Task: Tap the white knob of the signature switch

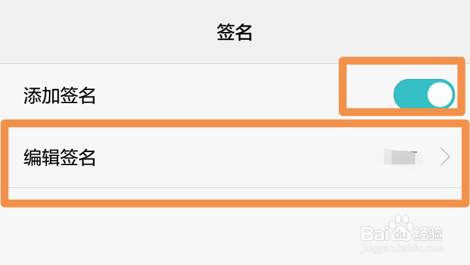Action: [440, 95]
